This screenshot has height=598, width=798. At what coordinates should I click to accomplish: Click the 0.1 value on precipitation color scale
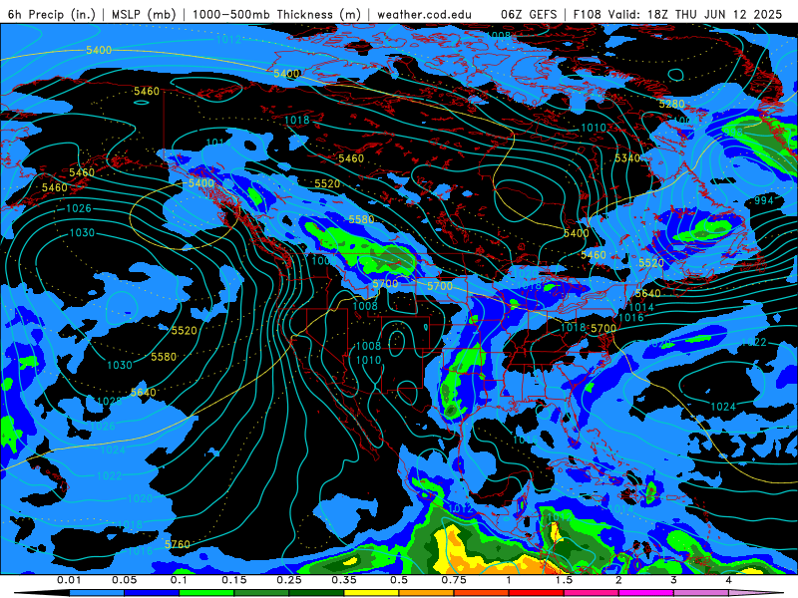179,580
